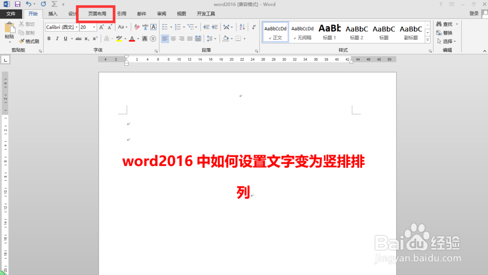Align the paragraph right

tap(182, 39)
